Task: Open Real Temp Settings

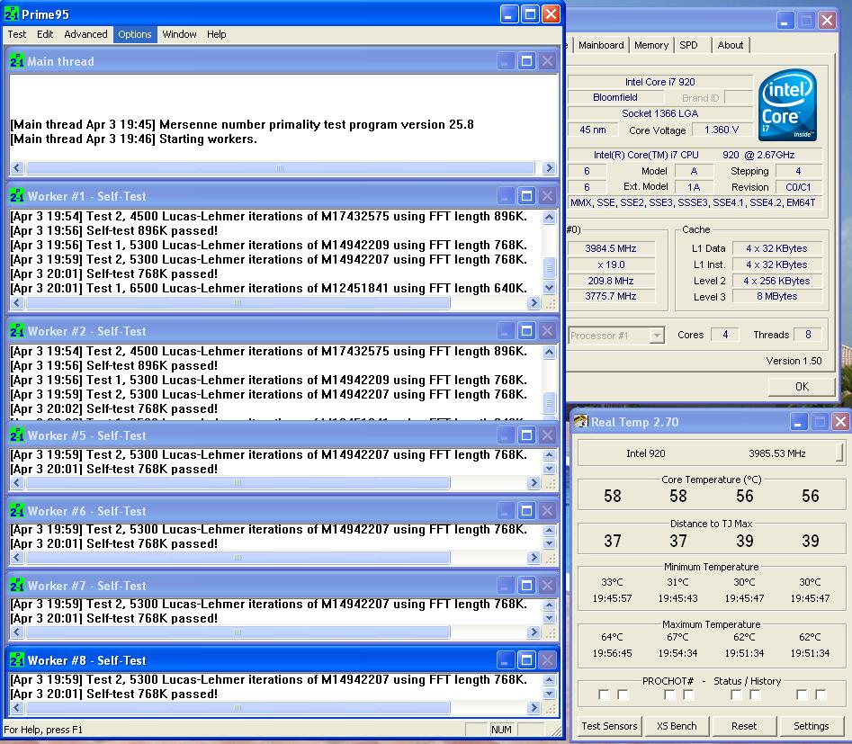Action: [x=812, y=726]
